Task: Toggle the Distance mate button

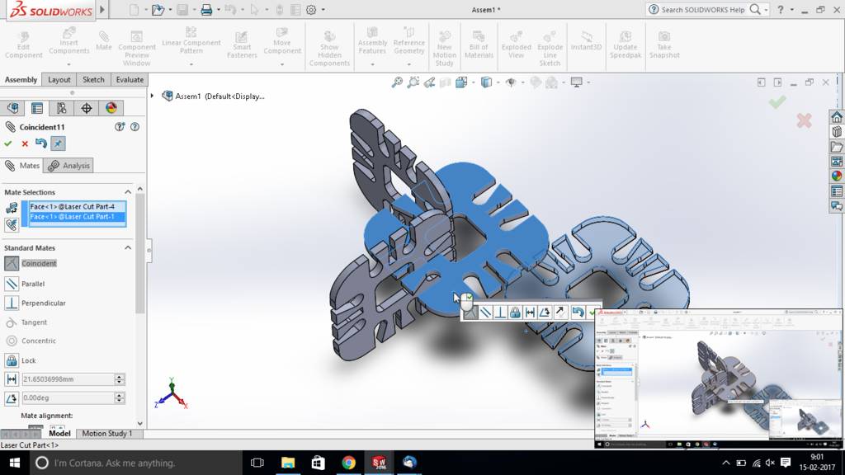Action: click(12, 379)
